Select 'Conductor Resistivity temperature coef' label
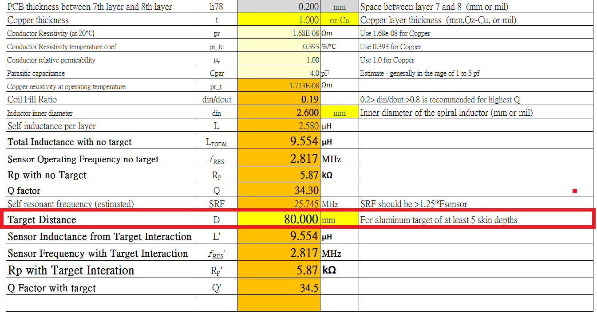Image resolution: width=597 pixels, height=317 pixels. tap(62, 47)
